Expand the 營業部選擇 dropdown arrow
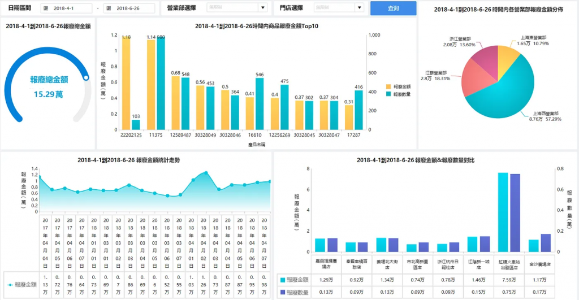This screenshot has height=300, width=579. [263, 7]
